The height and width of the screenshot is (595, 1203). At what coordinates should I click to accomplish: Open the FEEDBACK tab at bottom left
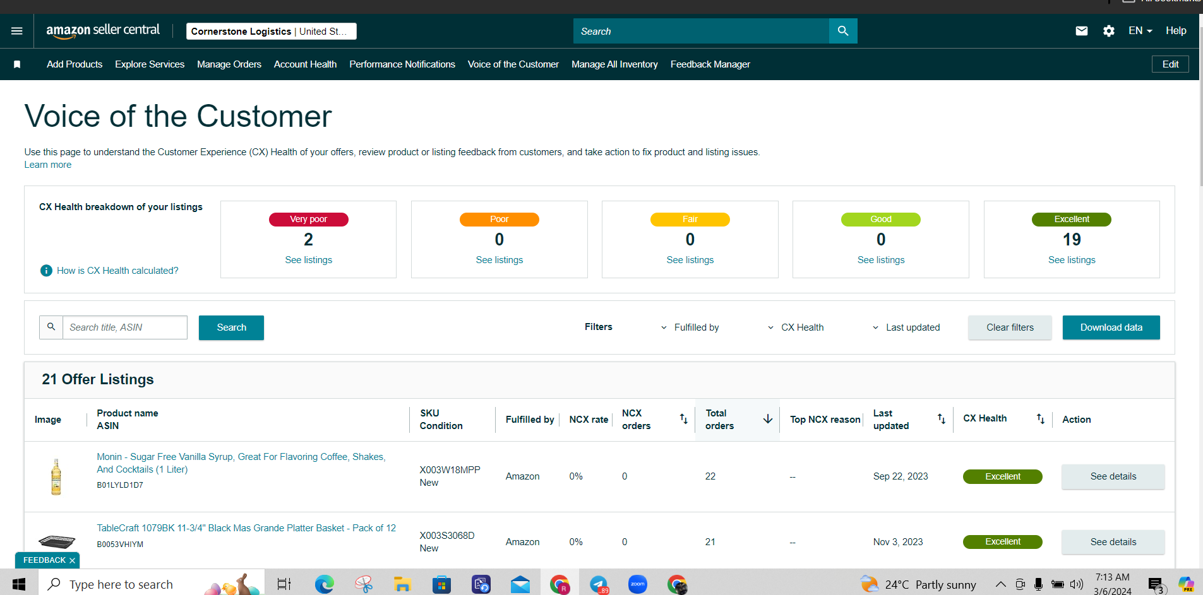click(x=44, y=560)
